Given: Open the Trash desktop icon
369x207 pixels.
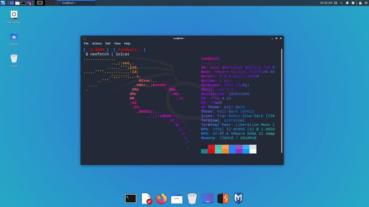Looking at the screenshot, I should 14,61.
